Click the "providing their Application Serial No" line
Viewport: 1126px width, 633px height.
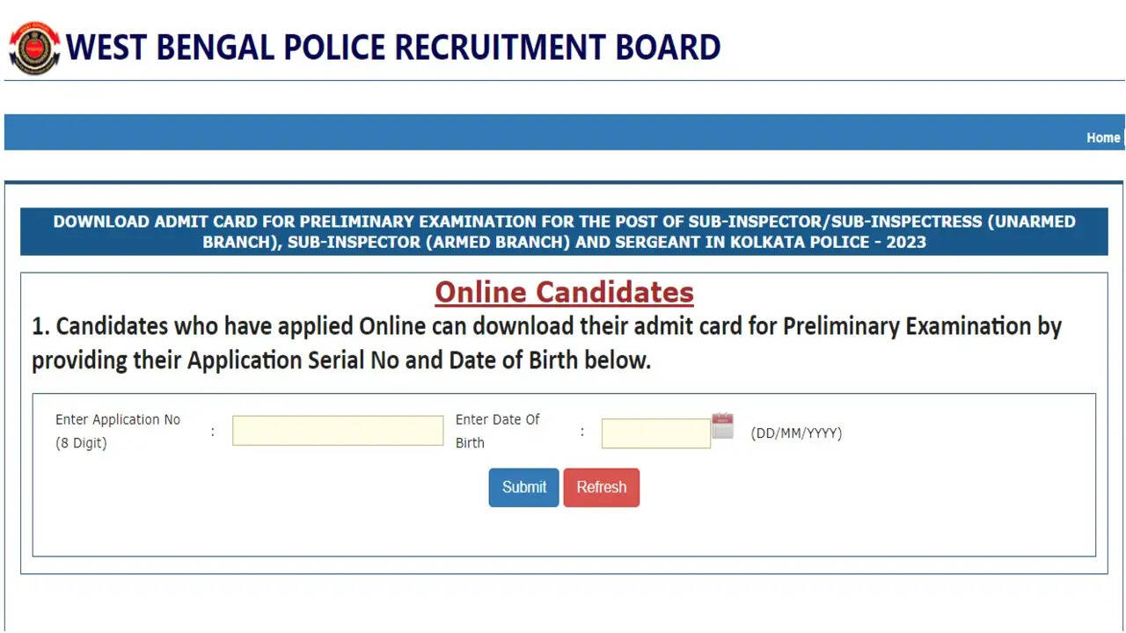pos(341,360)
